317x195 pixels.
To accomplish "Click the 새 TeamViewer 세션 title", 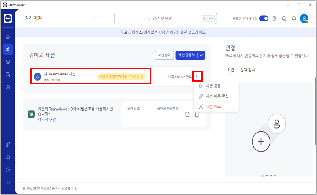I will pyautogui.click(x=60, y=74).
